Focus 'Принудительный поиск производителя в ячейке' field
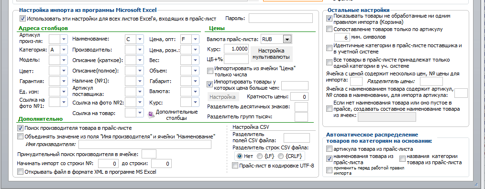485x189 pixels. pyautogui.click(x=149, y=154)
